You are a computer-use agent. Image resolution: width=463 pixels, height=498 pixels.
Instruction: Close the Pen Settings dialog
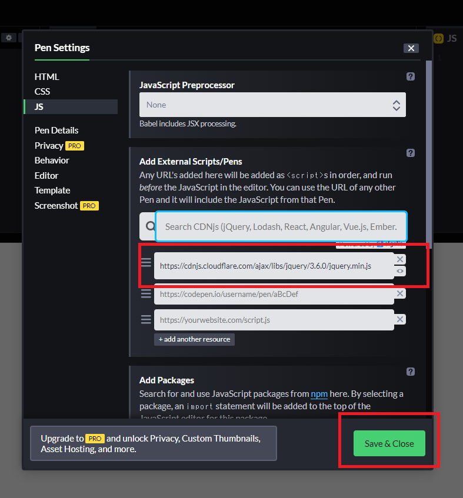coord(411,48)
